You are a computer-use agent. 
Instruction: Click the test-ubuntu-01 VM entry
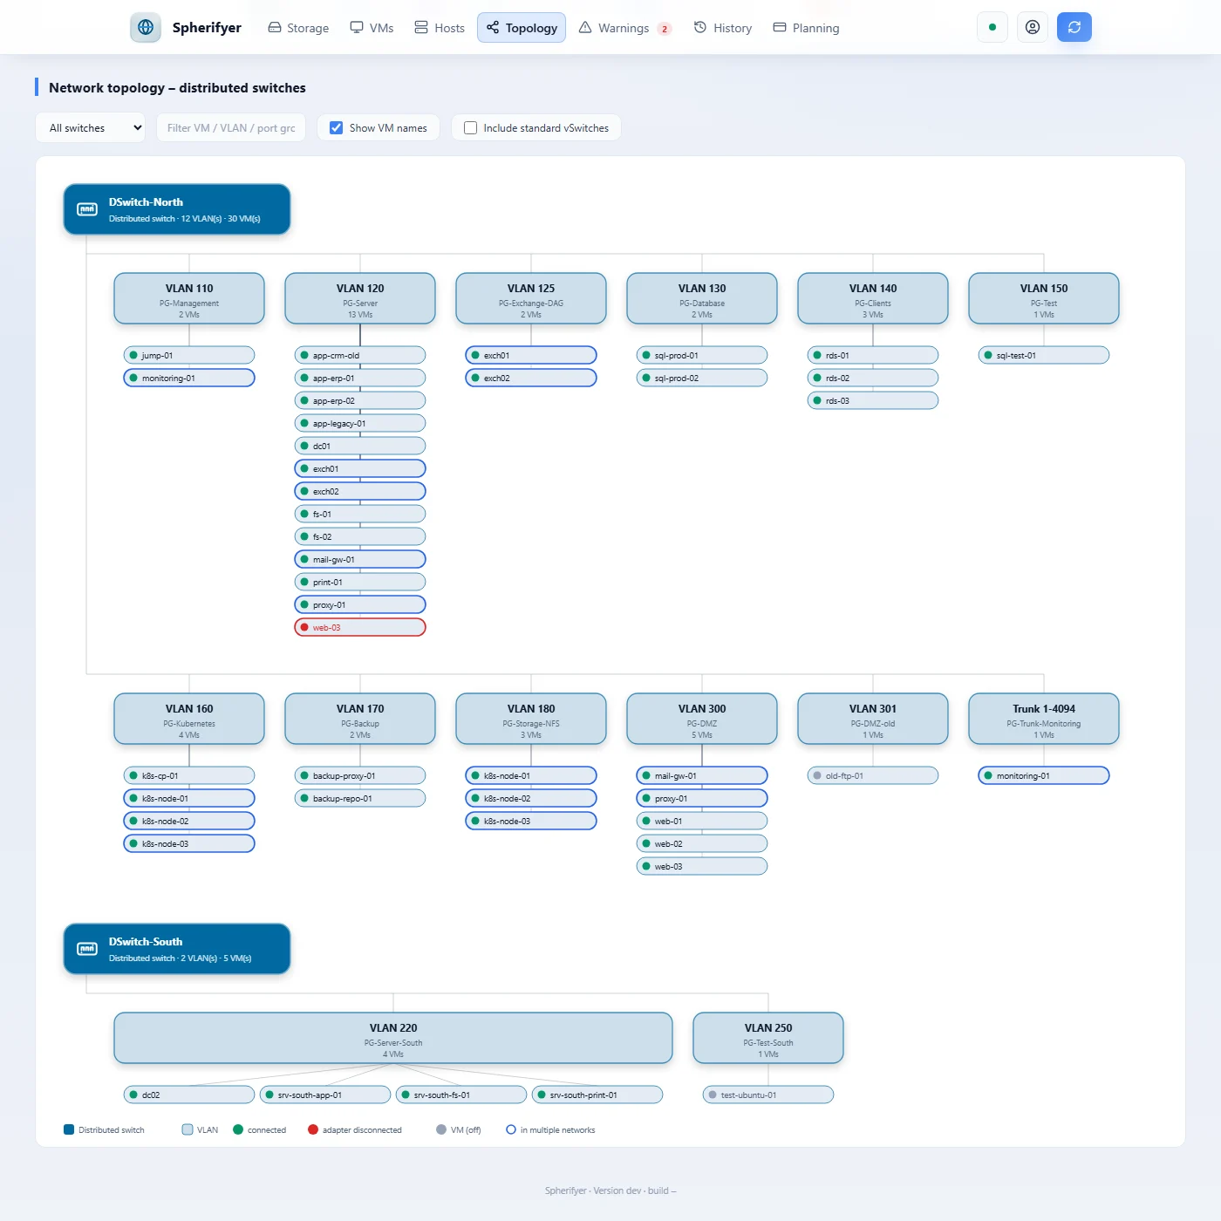(768, 1095)
